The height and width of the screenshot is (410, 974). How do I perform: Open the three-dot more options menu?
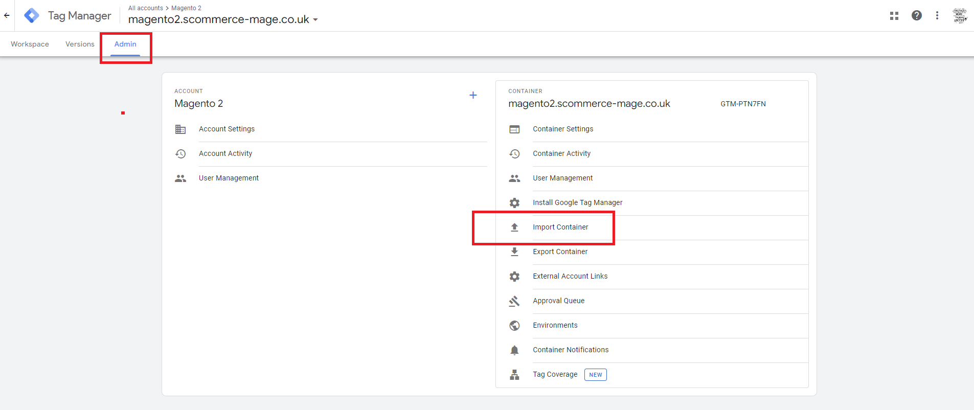[x=937, y=16]
